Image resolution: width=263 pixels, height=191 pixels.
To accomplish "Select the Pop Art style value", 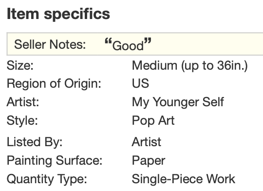I will [153, 121].
